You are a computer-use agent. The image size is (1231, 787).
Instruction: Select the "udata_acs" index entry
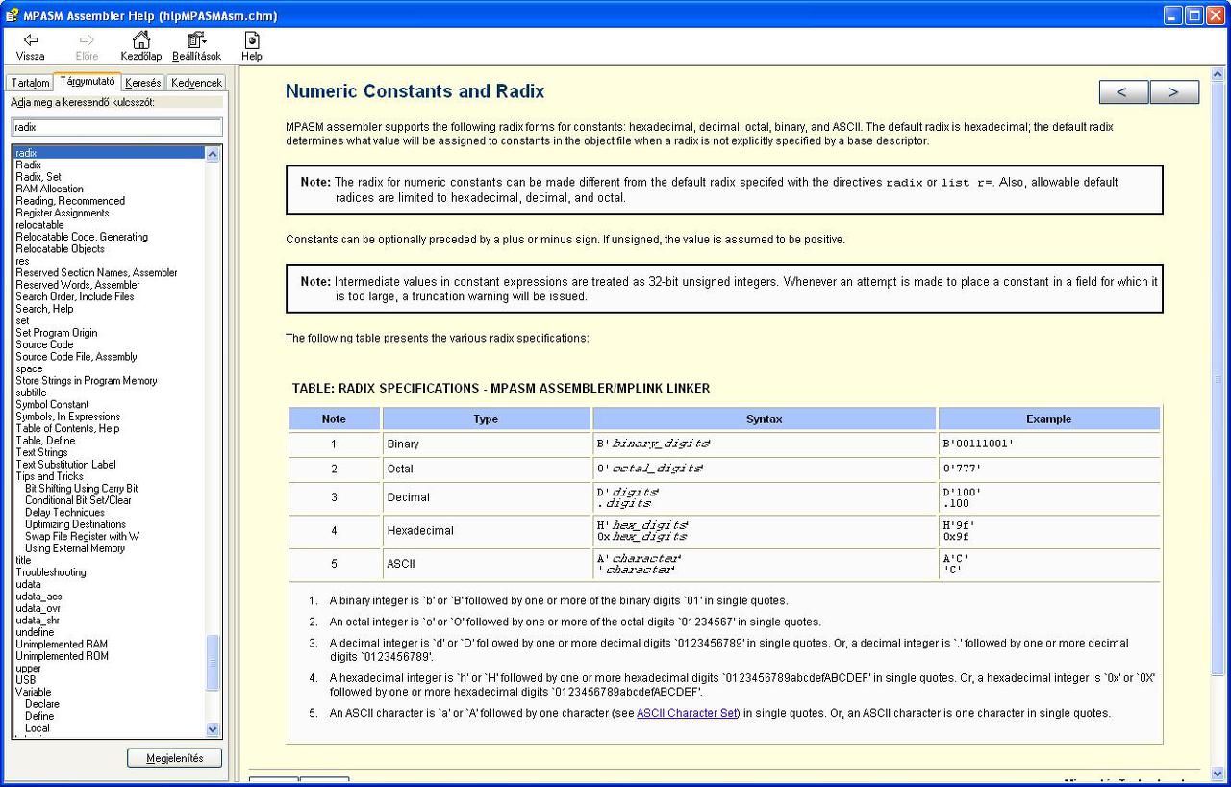[x=38, y=597]
